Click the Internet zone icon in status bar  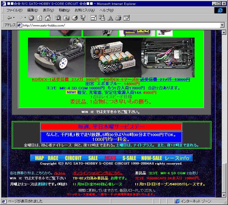click(177, 201)
